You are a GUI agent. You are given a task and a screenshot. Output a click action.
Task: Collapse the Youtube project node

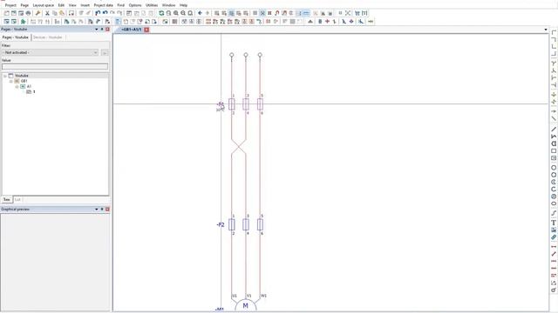(x=5, y=76)
